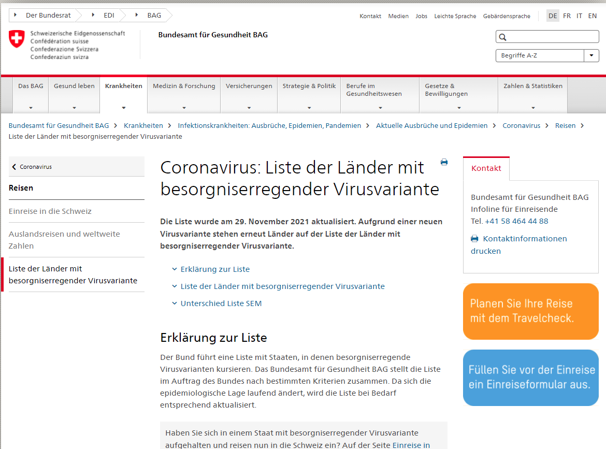Click the Bundesamt für Gesundheit BAG breadcrumb
The height and width of the screenshot is (449, 606).
pos(59,125)
